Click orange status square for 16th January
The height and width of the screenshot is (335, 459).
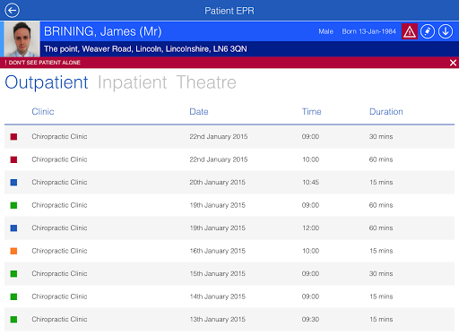coord(13,251)
